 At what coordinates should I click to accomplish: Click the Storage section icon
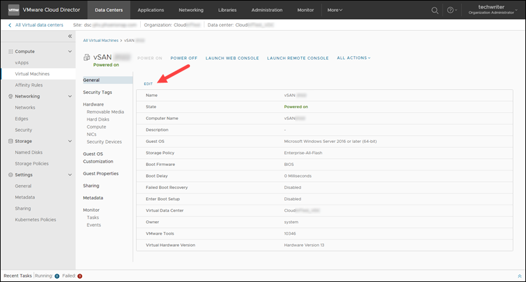(x=11, y=141)
